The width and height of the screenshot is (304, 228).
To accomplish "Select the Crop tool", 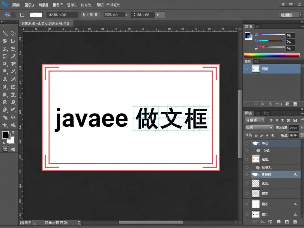I will point(5,49).
